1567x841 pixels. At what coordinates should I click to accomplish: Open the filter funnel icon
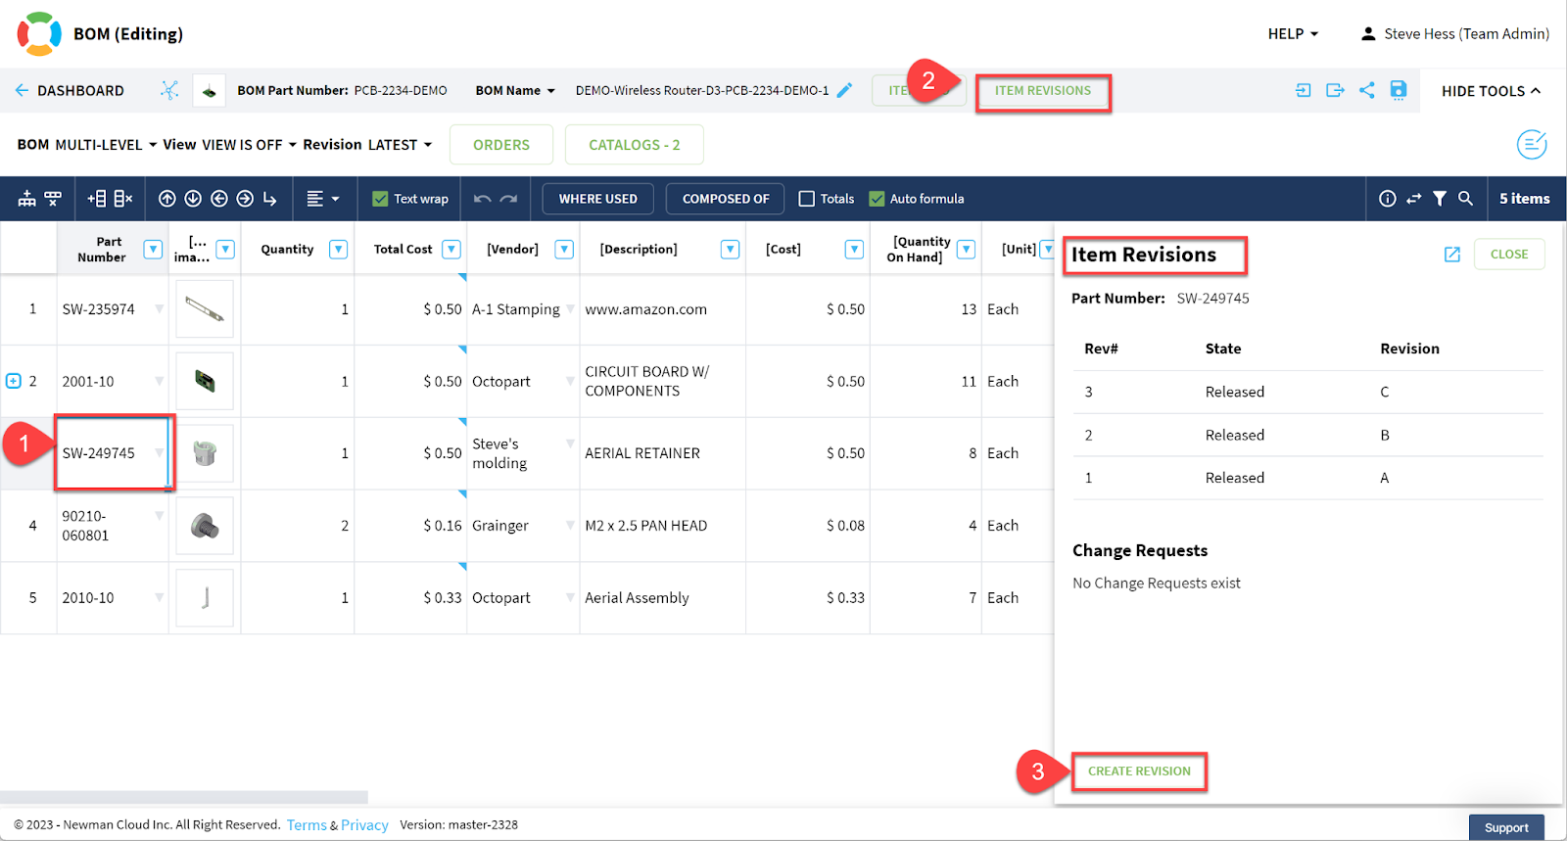1439,199
